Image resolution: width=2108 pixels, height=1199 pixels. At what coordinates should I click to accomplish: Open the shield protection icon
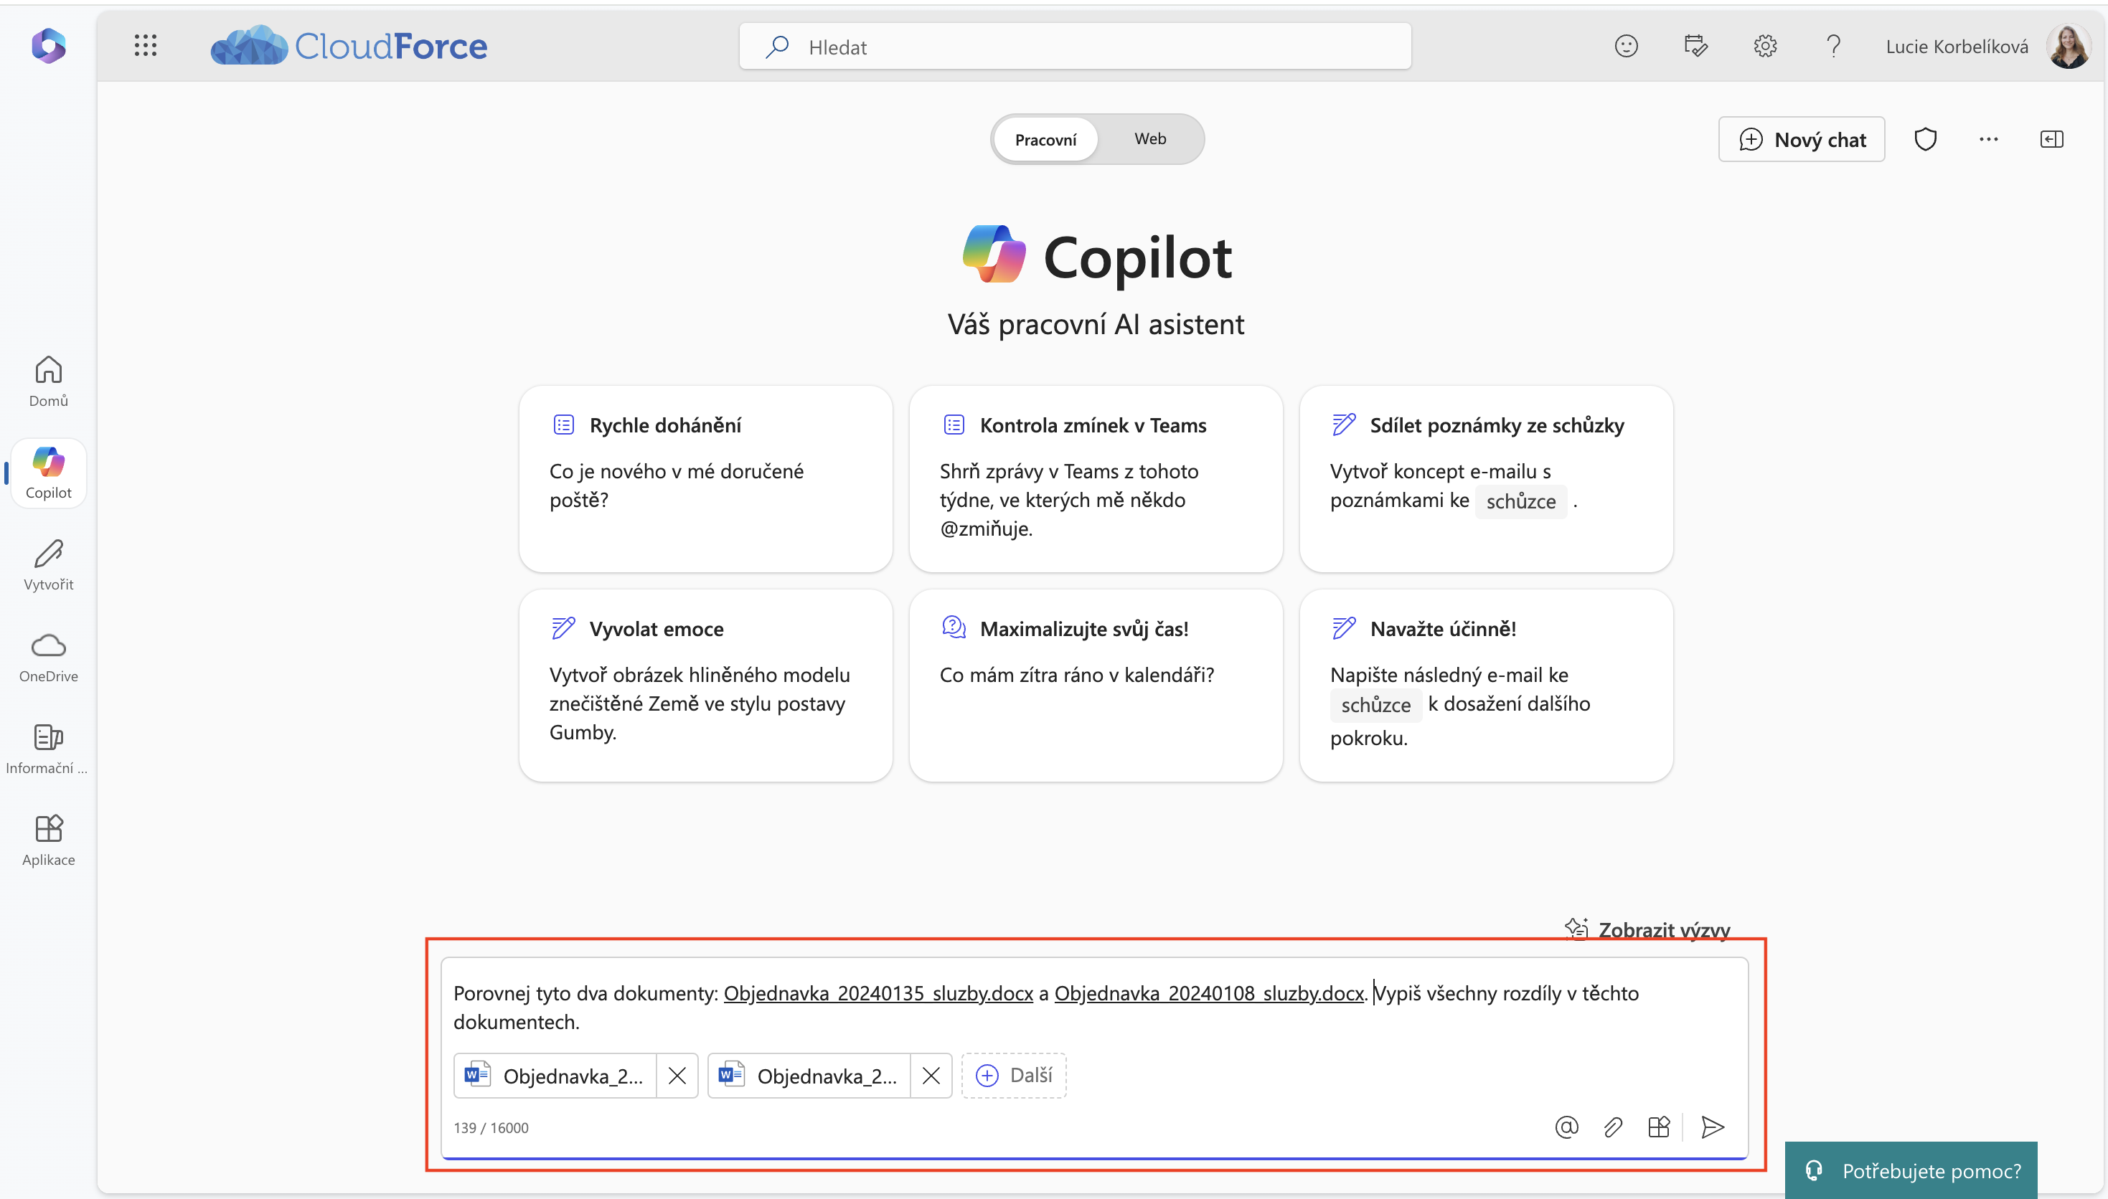[x=1925, y=139]
